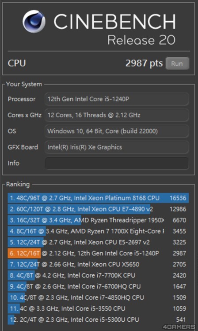Select Ryzen Threadripper 1950X ranking row

[x=98, y=220]
